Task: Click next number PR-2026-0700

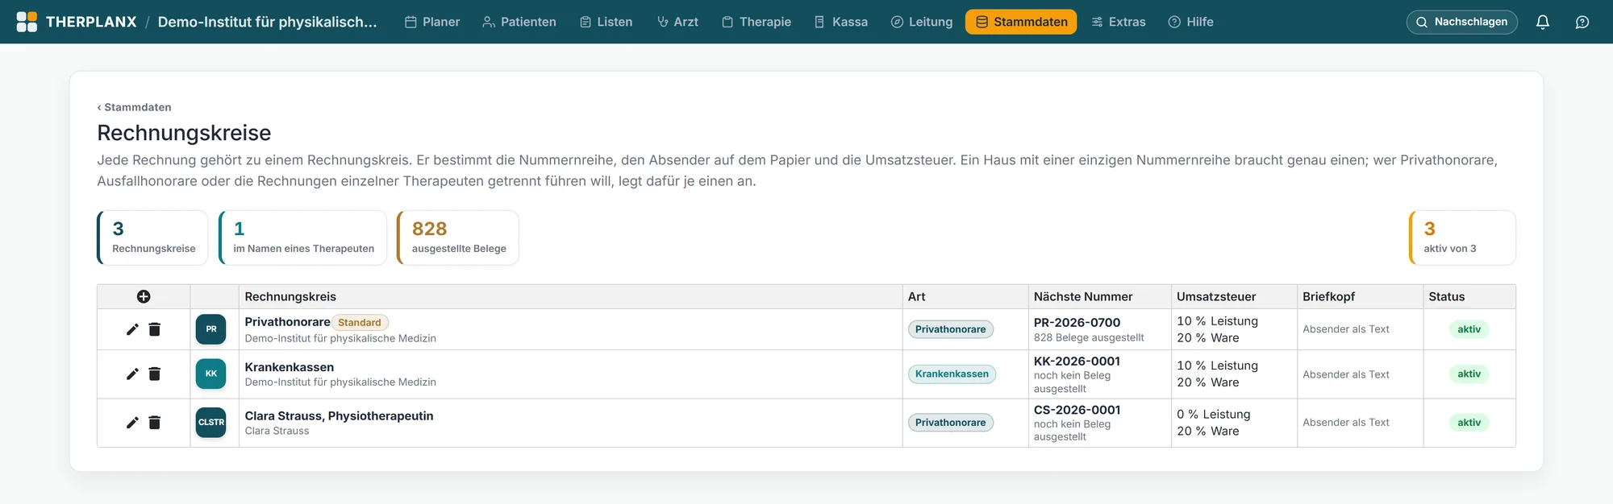Action: click(x=1077, y=322)
